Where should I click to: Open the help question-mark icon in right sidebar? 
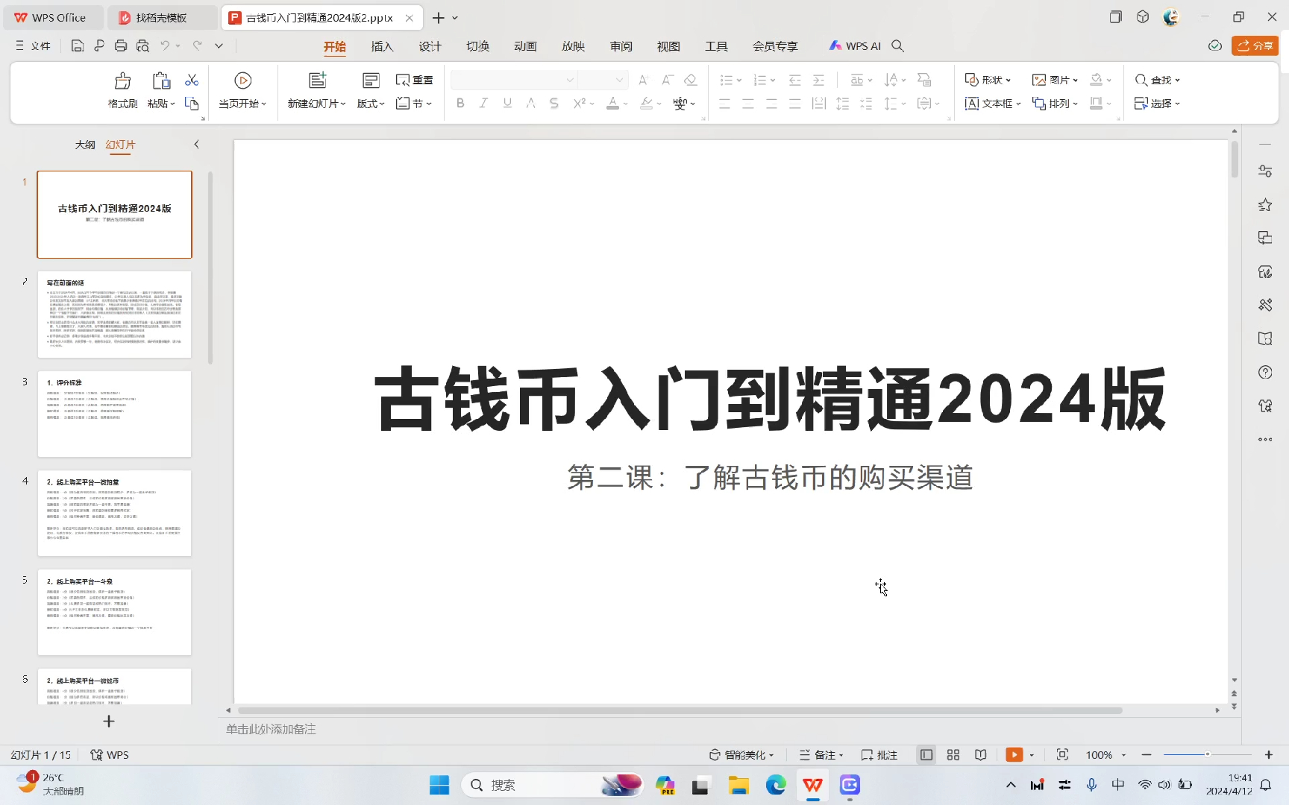[x=1265, y=372]
